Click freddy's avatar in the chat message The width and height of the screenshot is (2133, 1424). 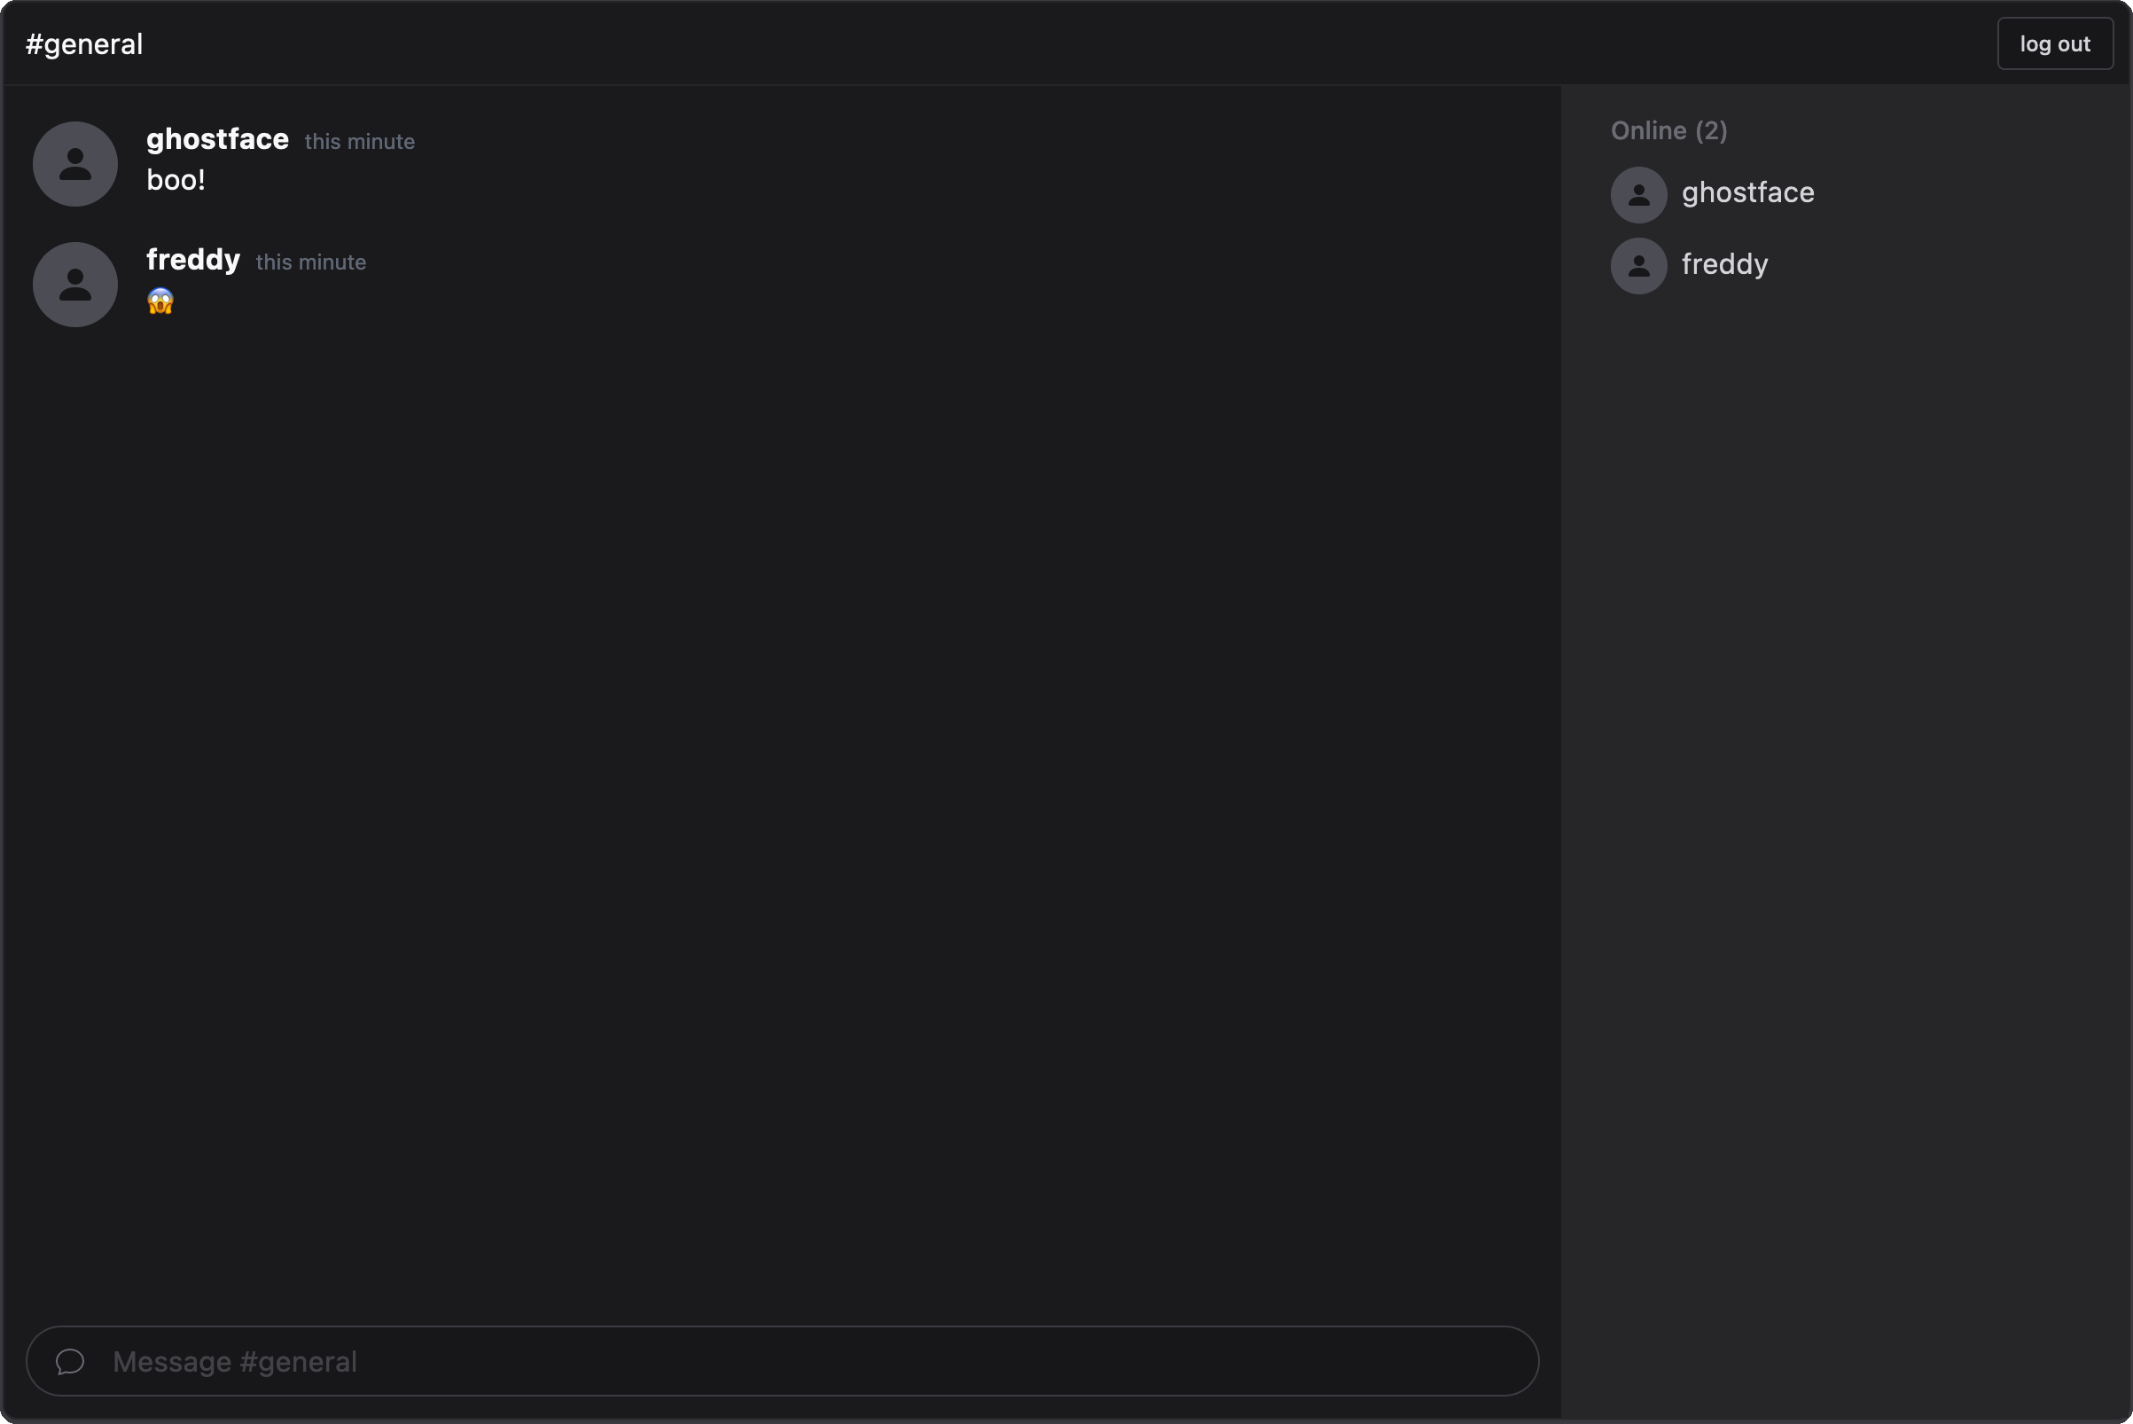tap(75, 285)
